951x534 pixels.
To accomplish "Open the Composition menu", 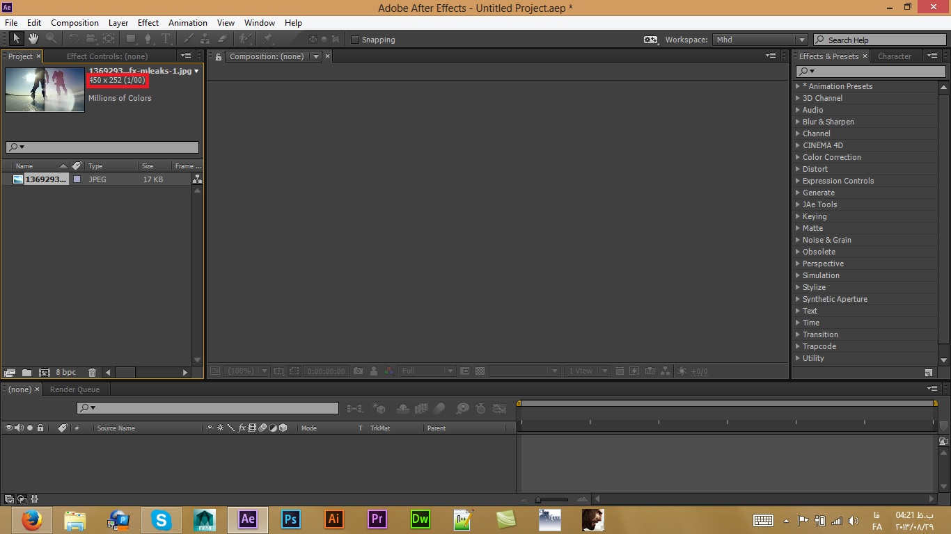I will pos(74,23).
